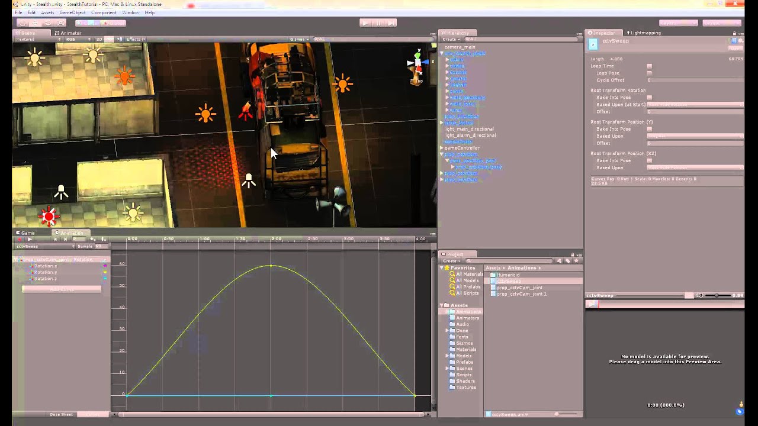Toggle the Animation record button
Viewport: 758px width, 426px height.
20,239
